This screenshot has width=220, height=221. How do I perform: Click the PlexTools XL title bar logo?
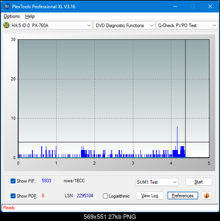(x=7, y=7)
